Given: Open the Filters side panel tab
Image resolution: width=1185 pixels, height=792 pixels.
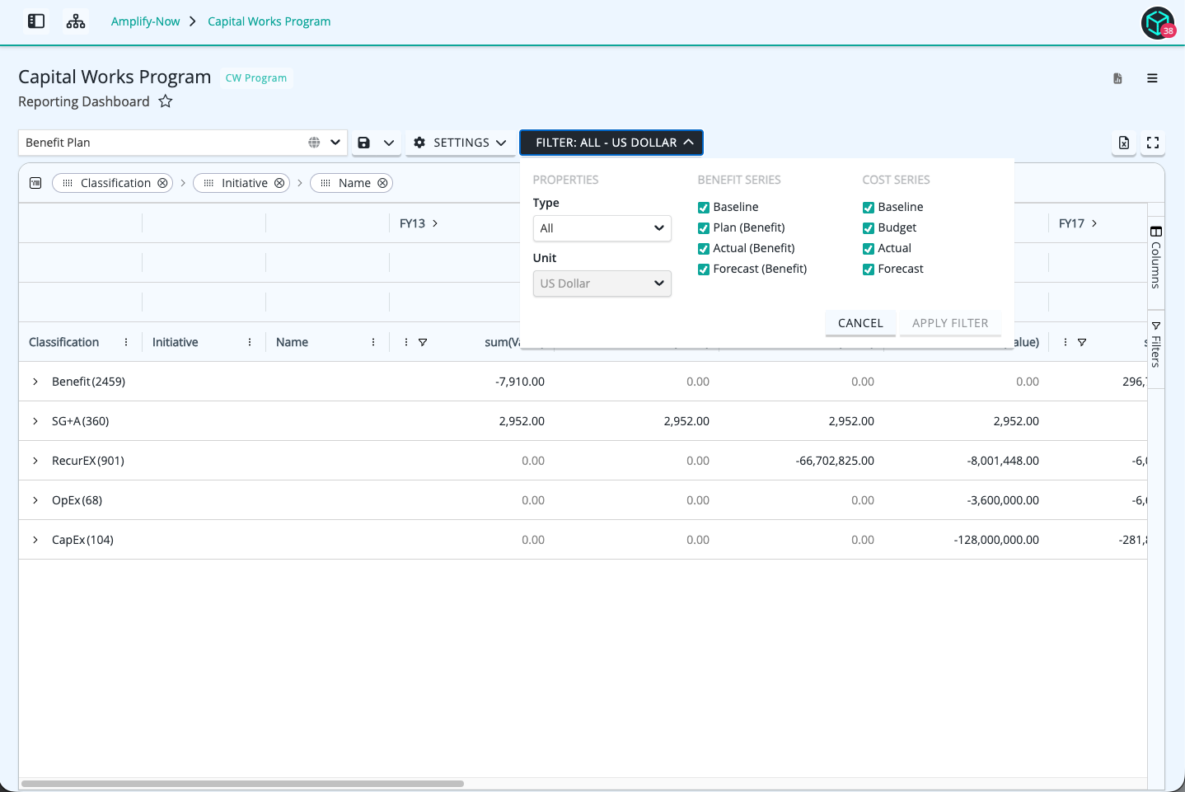Looking at the screenshot, I should 1156,344.
